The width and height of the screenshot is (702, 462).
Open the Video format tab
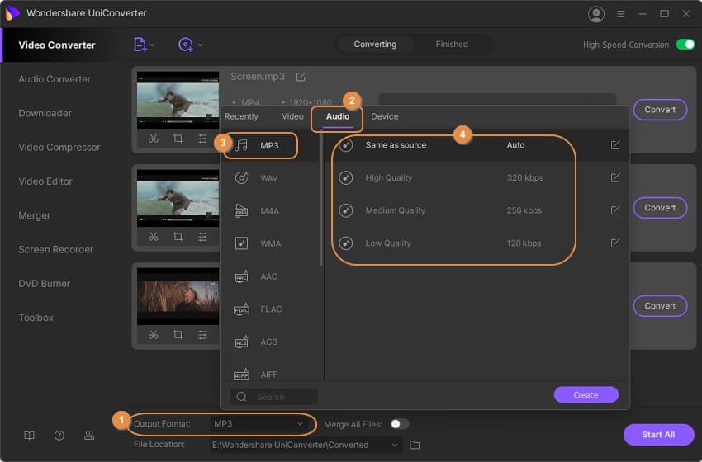tap(292, 116)
